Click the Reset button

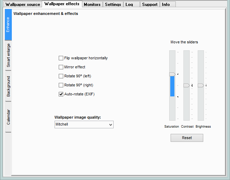point(187,138)
